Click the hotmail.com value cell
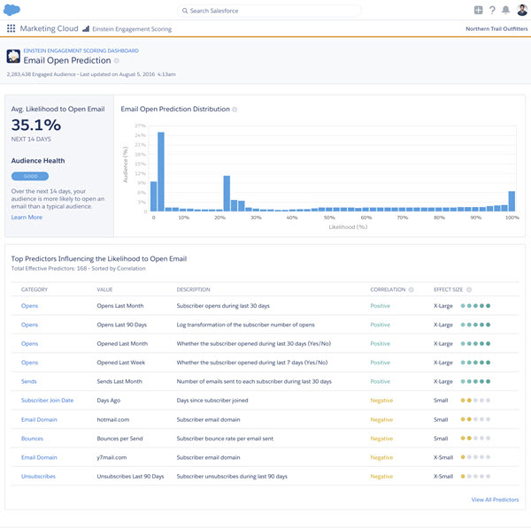531x528 pixels. [x=113, y=420]
